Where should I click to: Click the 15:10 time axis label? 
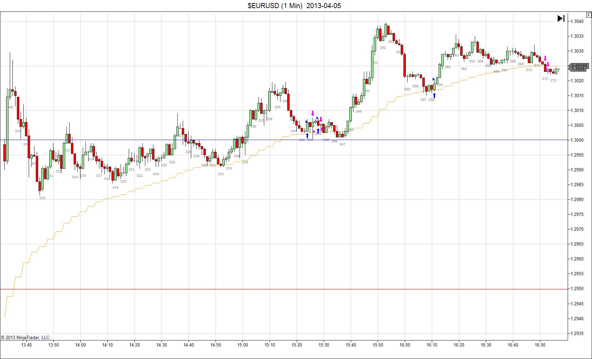270,345
